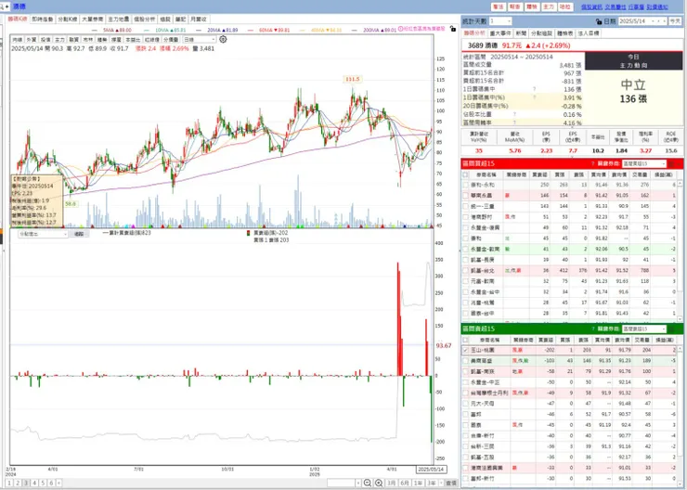The width and height of the screenshot is (687, 490).
Task: Tick the checkbox for 元富-敦南 row
Action: [x=465, y=281]
